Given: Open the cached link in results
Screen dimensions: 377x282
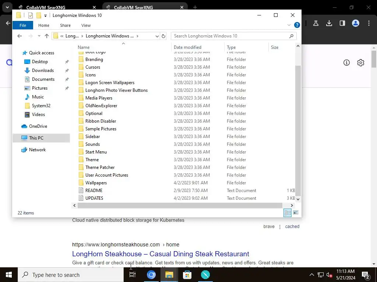Looking at the screenshot, I should [x=292, y=226].
